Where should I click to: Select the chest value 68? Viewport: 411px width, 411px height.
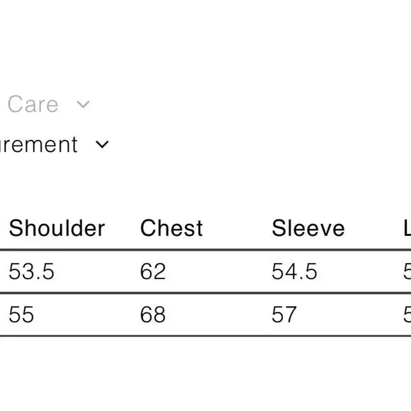(x=153, y=315)
